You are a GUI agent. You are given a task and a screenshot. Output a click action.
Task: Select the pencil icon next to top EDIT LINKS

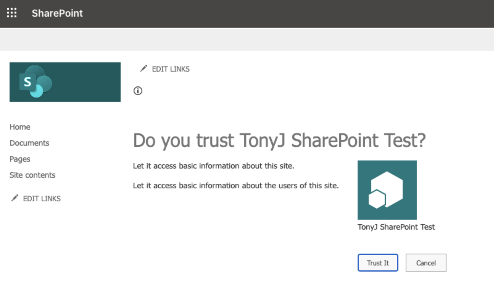tap(143, 69)
